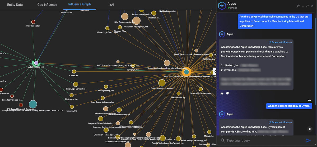Image resolution: width=317 pixels, height=147 pixels.
Task: Select the Intel Corporation red node
Action: tap(33, 22)
